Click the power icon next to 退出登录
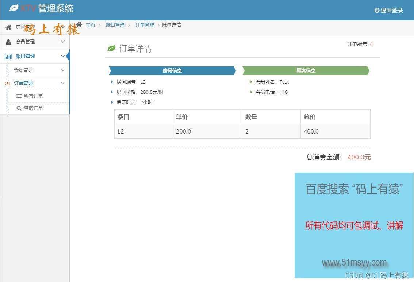 377,10
